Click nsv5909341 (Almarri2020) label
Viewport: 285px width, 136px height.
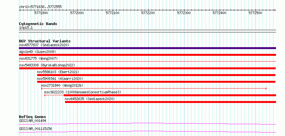tap(60, 79)
